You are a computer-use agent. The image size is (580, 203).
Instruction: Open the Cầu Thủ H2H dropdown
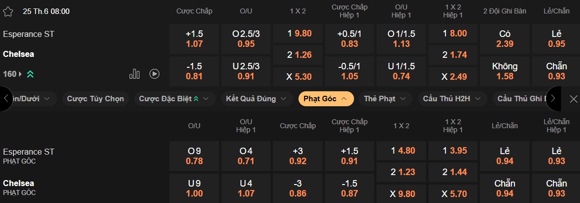[x=452, y=99]
